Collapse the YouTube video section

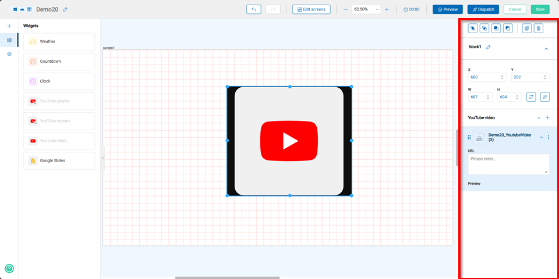(539, 117)
